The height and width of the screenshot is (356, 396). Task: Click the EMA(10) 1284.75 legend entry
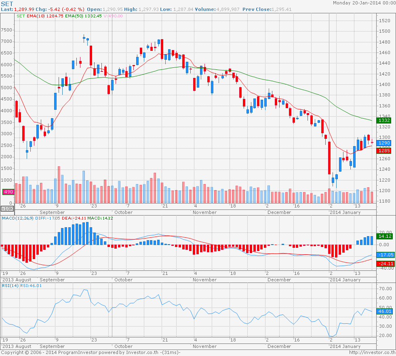tap(45, 16)
